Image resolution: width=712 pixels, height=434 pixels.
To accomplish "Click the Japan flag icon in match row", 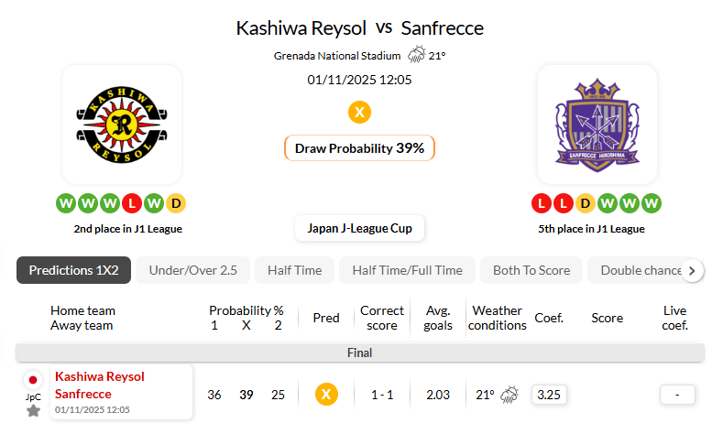I will coord(33,379).
